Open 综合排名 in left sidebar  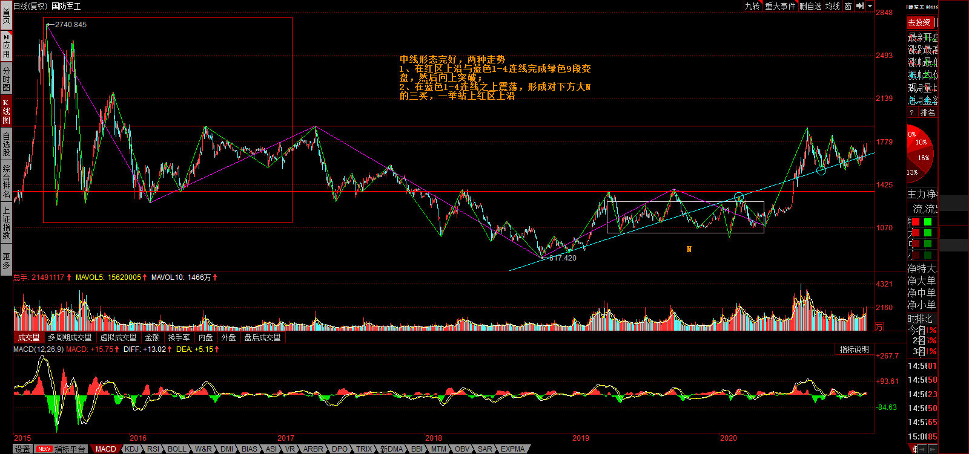[6, 181]
